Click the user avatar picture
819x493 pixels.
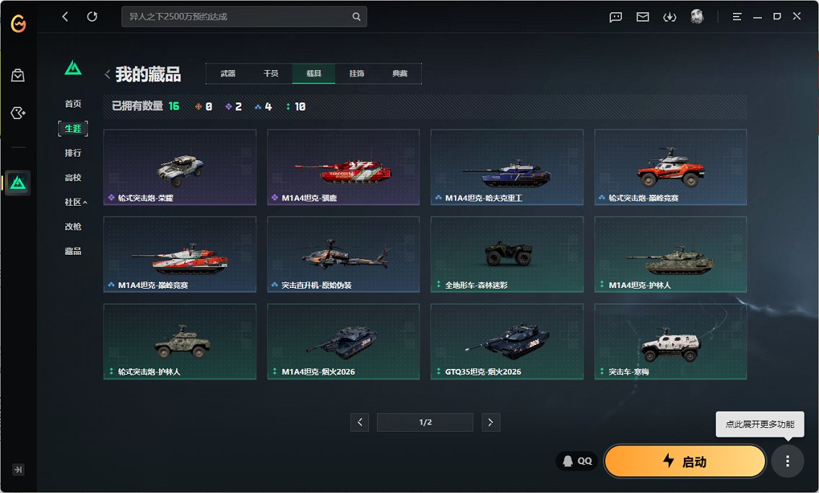(x=697, y=17)
